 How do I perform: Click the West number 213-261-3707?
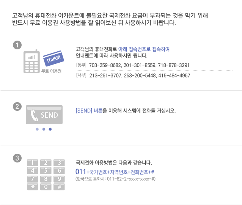[105, 76]
